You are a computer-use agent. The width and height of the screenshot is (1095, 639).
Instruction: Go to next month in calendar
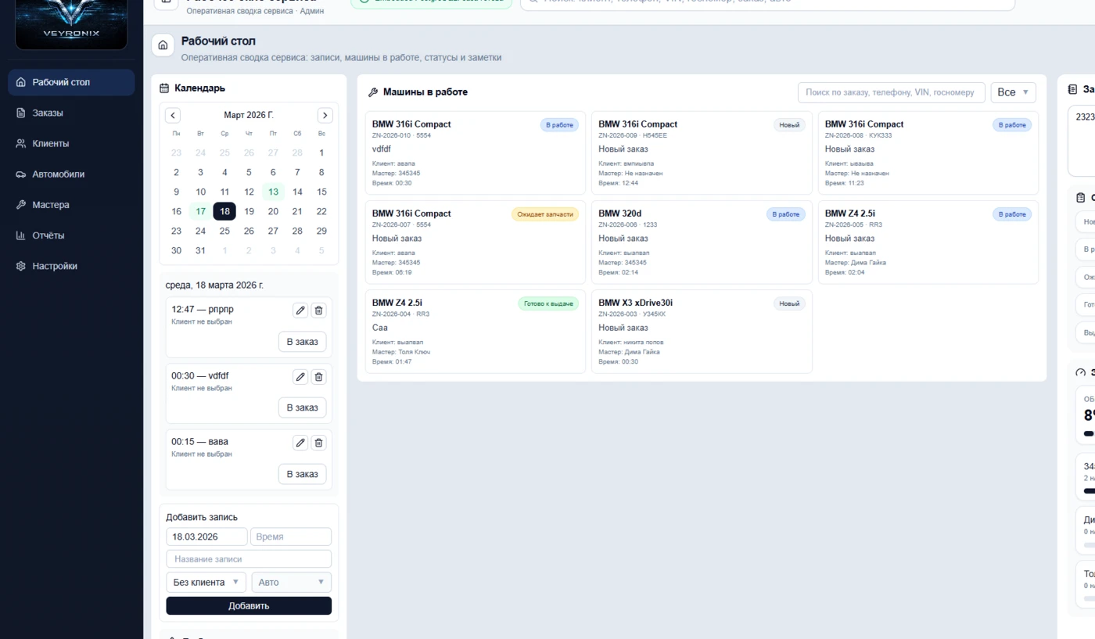click(x=325, y=115)
